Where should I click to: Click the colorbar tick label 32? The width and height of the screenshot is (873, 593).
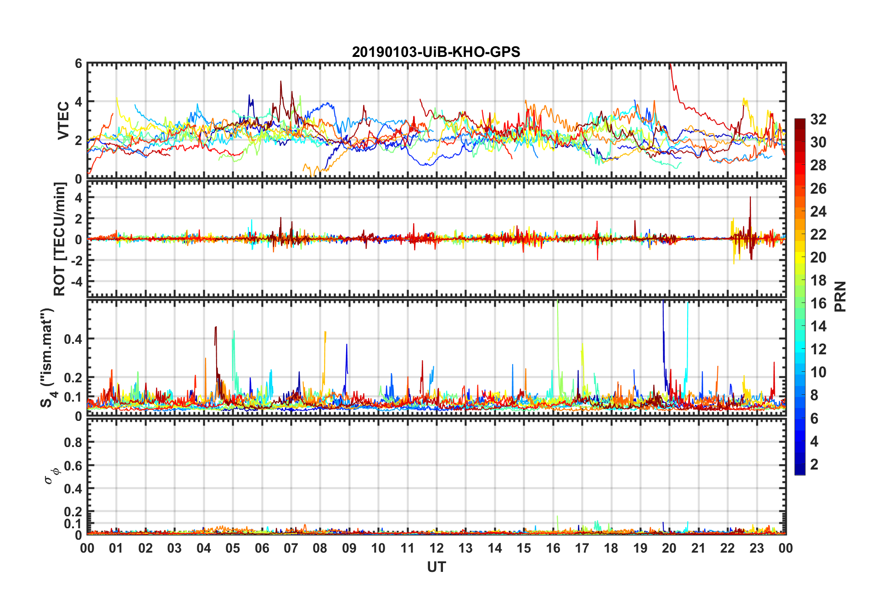818,119
